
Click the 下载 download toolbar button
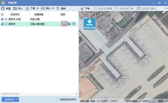click(x=30, y=8)
